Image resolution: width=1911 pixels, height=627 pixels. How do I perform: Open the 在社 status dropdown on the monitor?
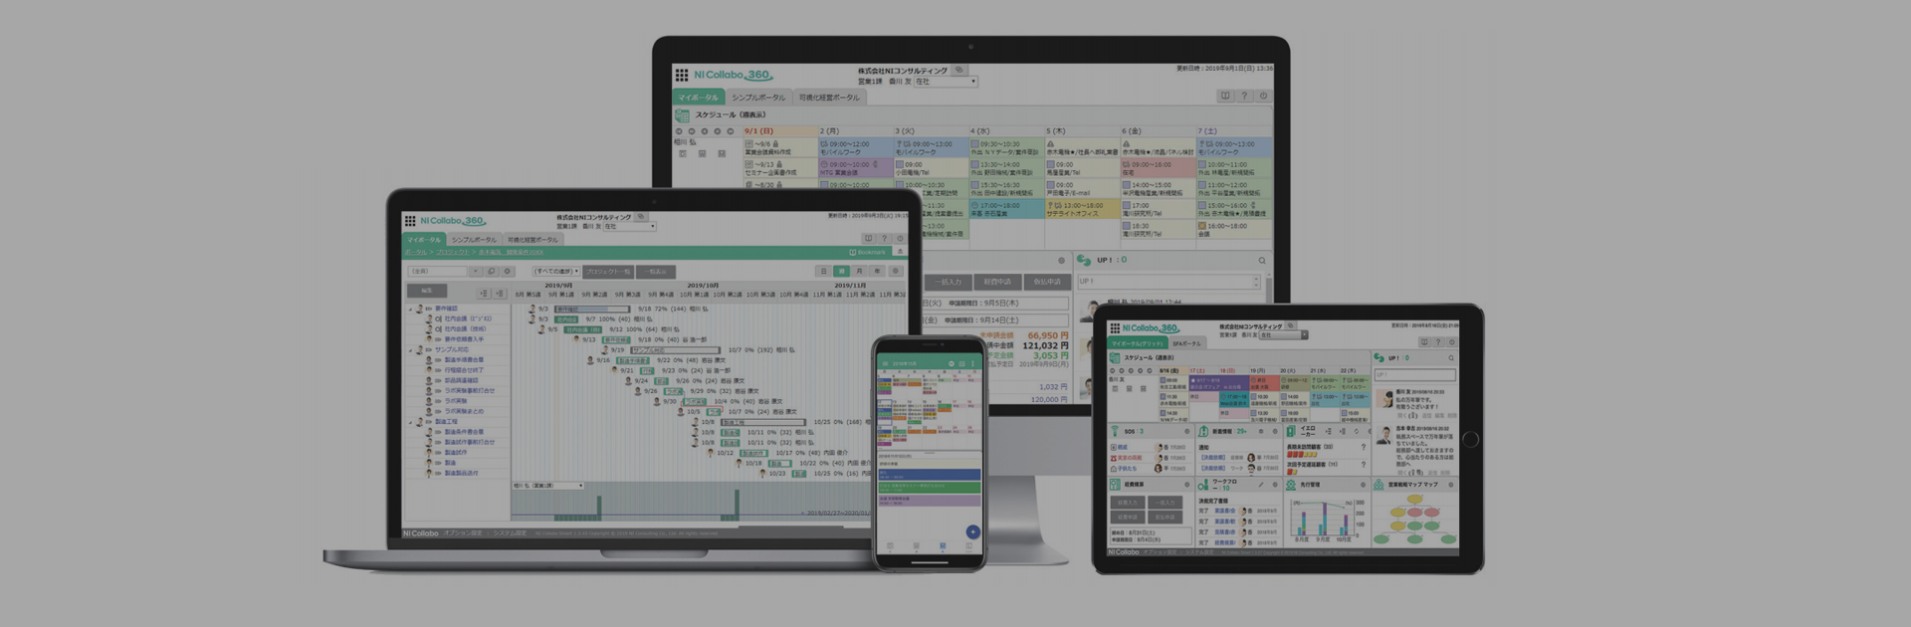pos(946,82)
